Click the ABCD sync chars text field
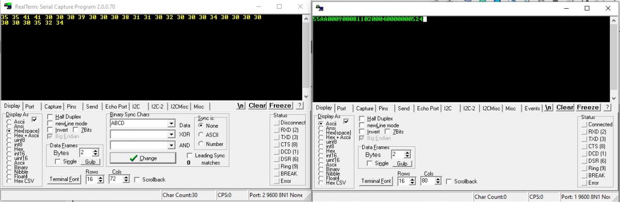Image resolution: width=620 pixels, height=202 pixels. (138, 123)
